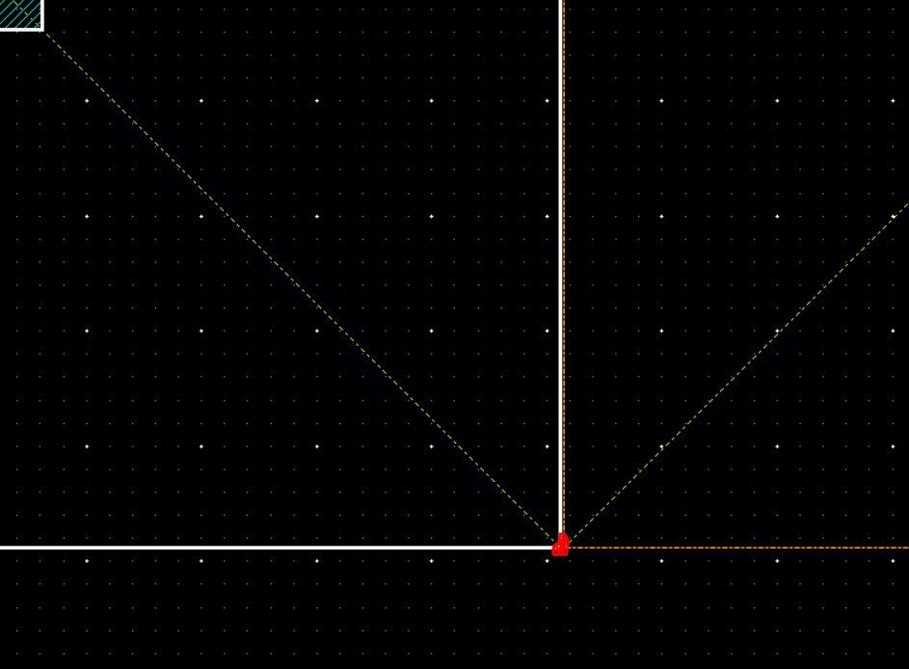The image size is (909, 669).
Task: Click the bottom-right-most bright grid dot
Action: (x=892, y=561)
